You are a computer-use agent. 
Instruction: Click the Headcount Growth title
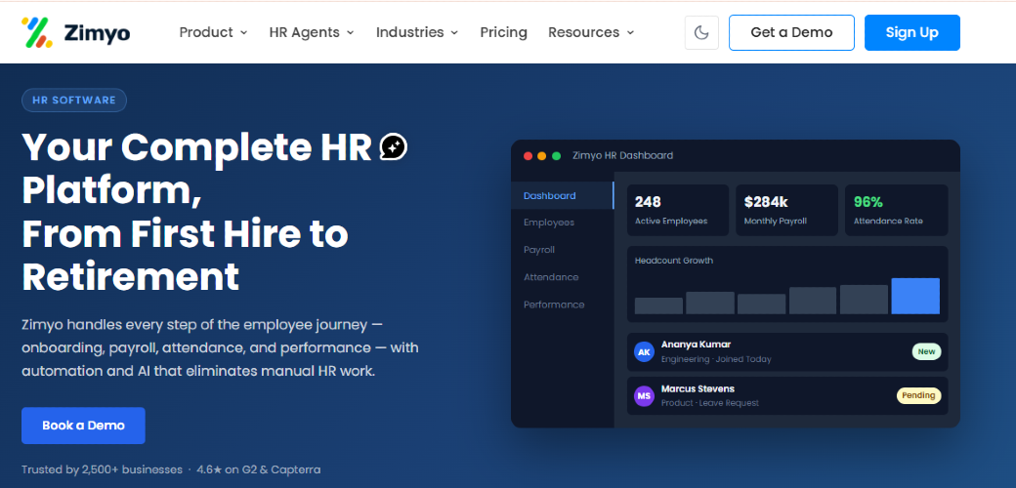tap(674, 261)
